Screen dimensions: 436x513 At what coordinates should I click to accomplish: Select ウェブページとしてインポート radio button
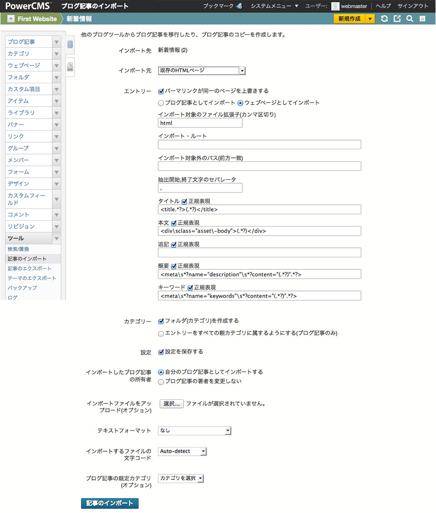tap(241, 103)
